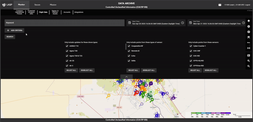Toggle the EPPD-HQ-RID sensor checkbox
Image resolution: width=253 pixels, height=122 pixels.
point(191,61)
